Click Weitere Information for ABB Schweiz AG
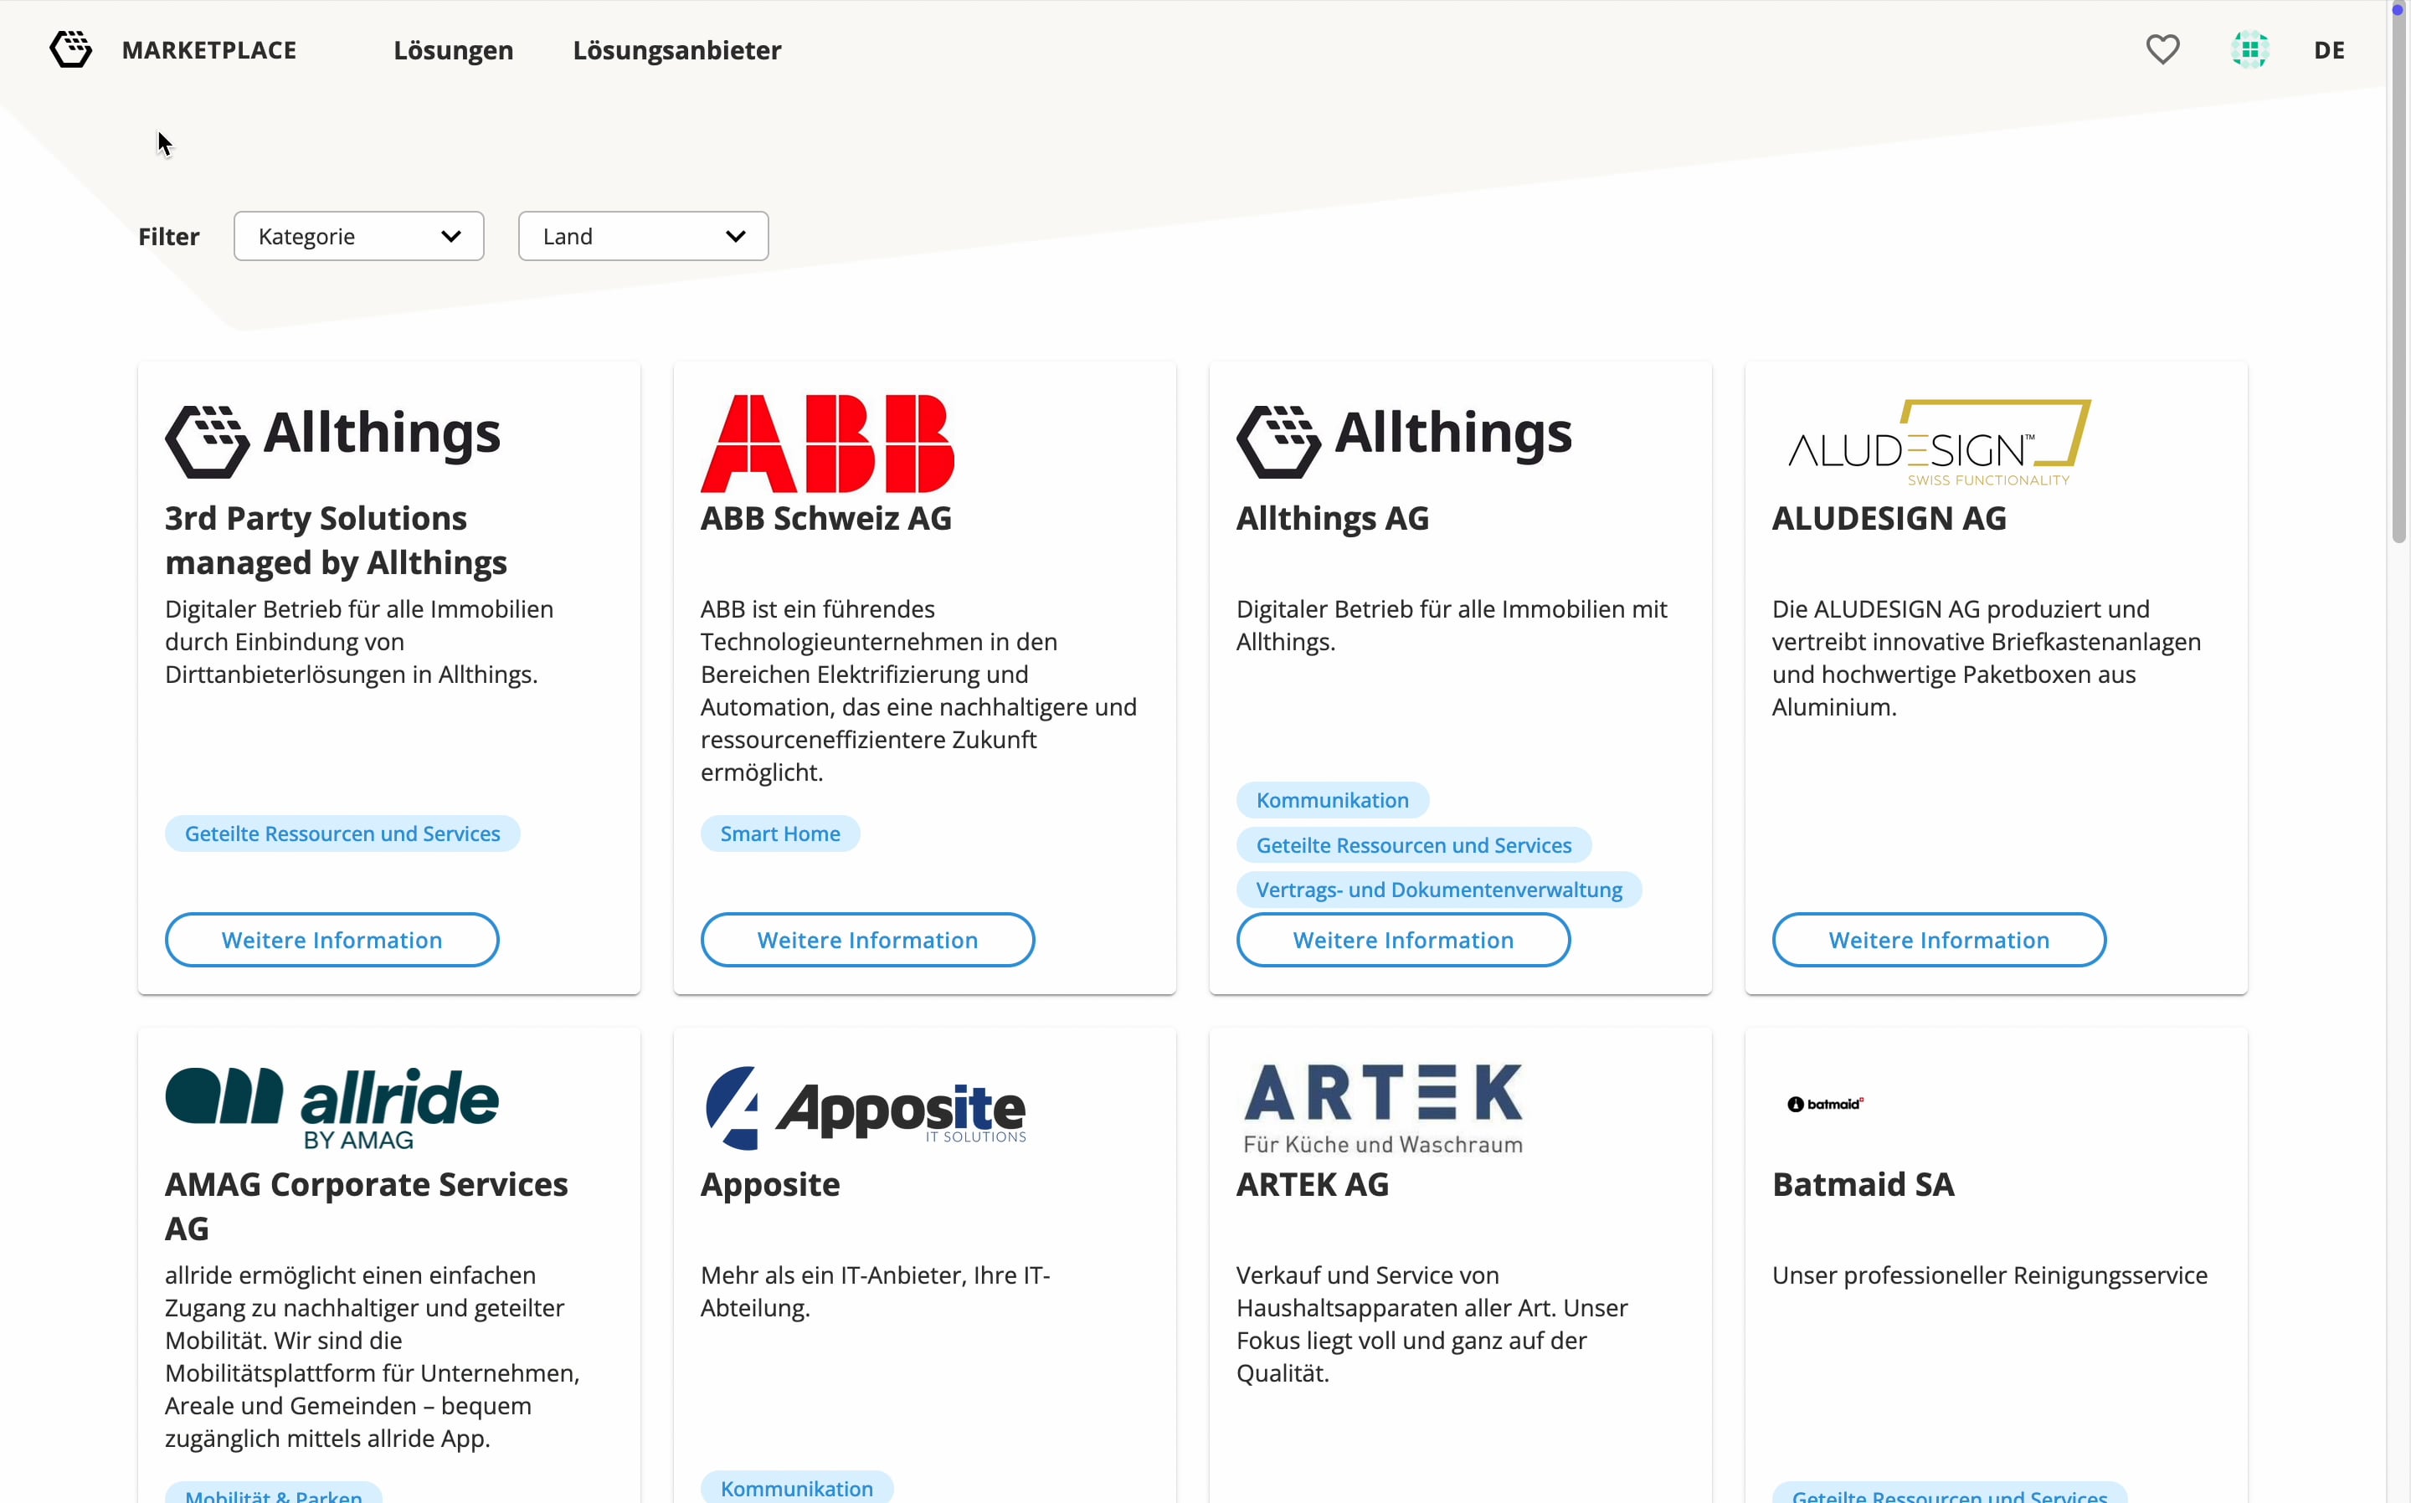 tap(867, 941)
